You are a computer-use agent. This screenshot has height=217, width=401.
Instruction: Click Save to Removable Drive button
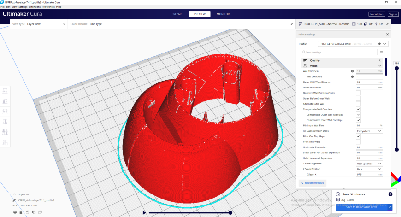click(361, 207)
